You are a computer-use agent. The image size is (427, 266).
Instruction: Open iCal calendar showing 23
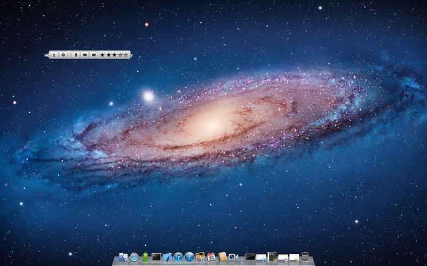pos(211,257)
